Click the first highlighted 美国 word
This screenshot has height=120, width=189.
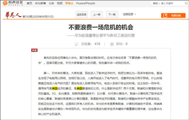pyautogui.click(x=55, y=89)
